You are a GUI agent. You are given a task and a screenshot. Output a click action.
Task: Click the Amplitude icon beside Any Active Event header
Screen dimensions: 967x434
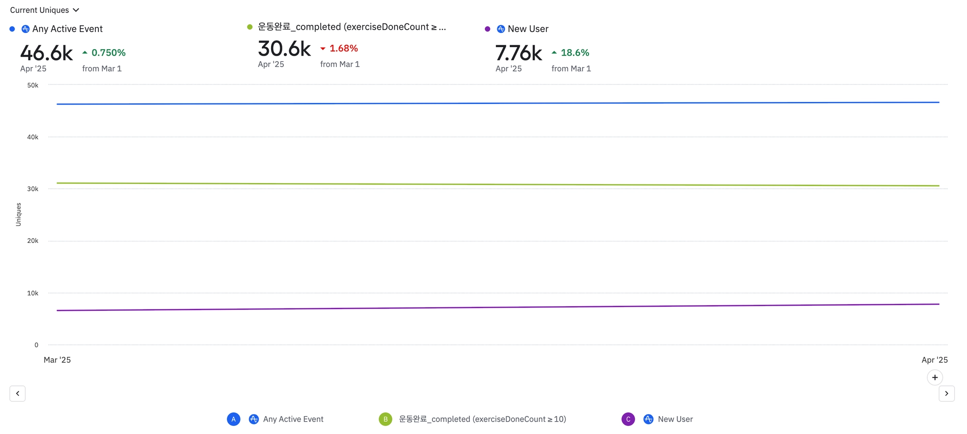point(25,29)
